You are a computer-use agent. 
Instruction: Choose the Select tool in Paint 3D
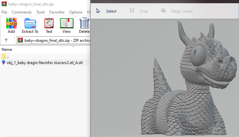click(106, 11)
